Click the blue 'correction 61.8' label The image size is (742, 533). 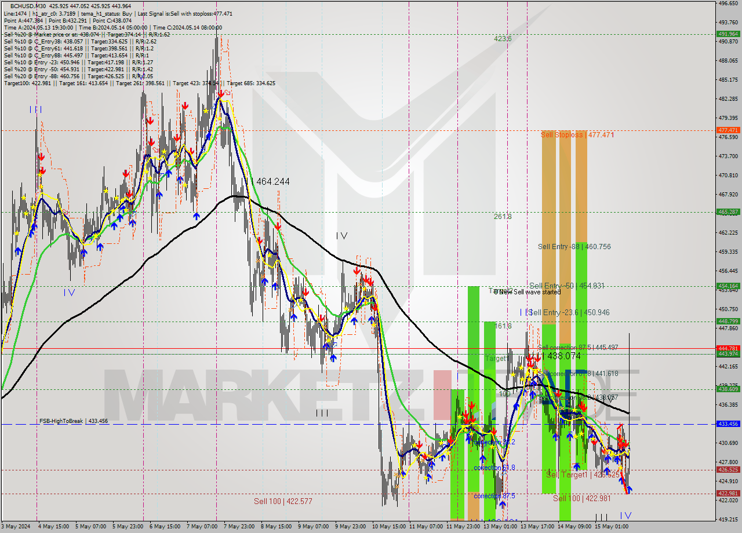point(494,468)
